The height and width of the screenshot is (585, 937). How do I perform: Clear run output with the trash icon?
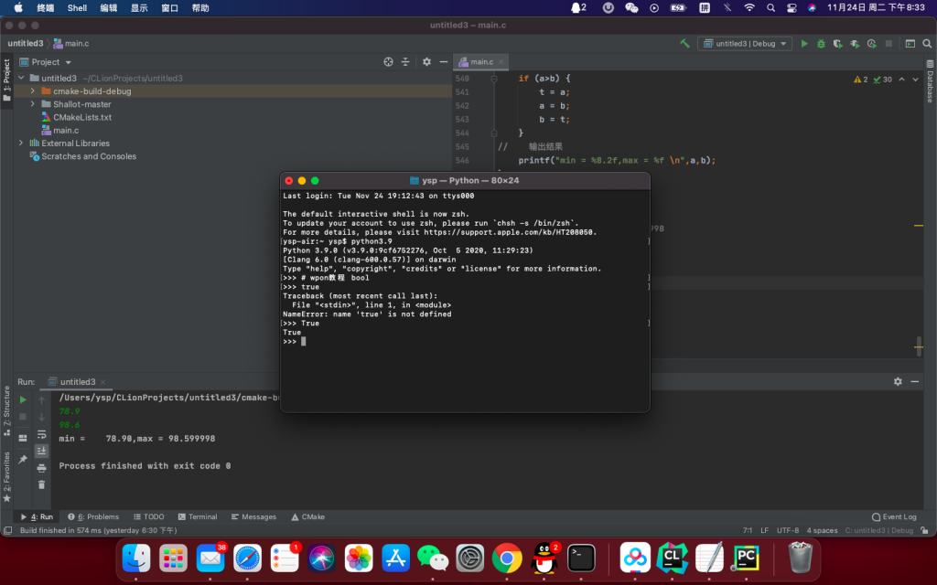pyautogui.click(x=41, y=484)
